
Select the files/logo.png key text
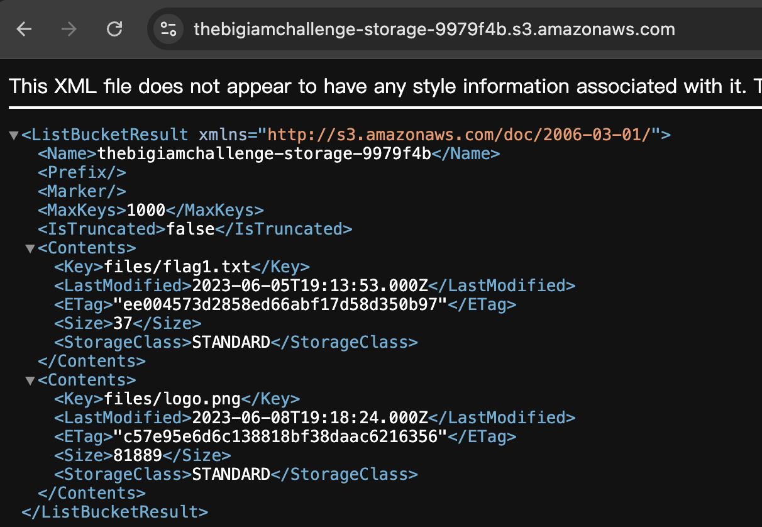[x=172, y=399]
